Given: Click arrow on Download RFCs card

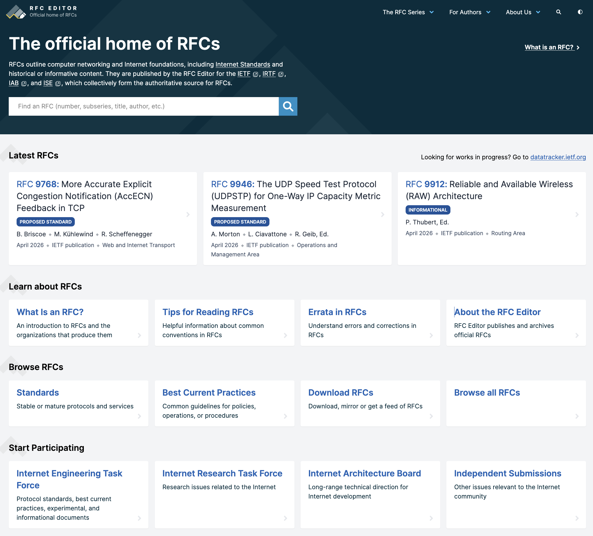Looking at the screenshot, I should (431, 416).
